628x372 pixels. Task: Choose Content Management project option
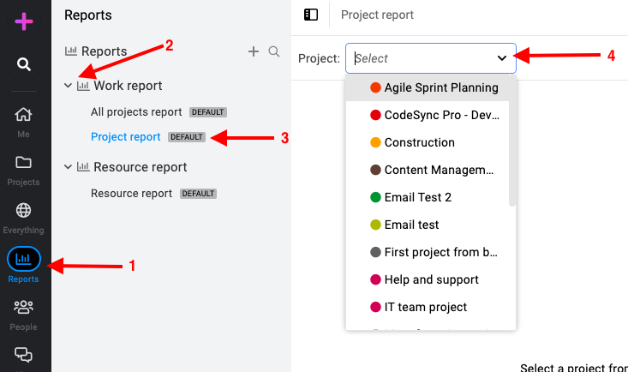click(428, 170)
